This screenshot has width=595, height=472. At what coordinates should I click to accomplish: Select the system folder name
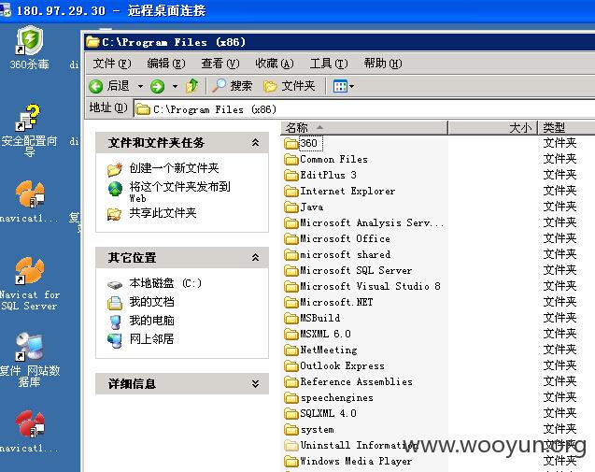318,429
